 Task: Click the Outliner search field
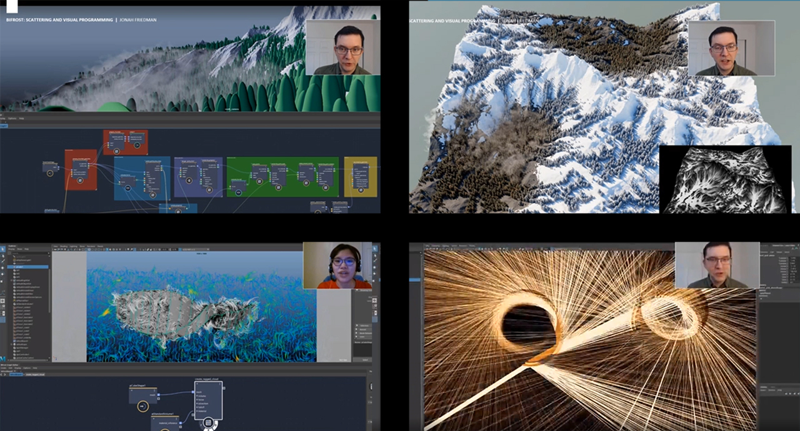[x=30, y=254]
